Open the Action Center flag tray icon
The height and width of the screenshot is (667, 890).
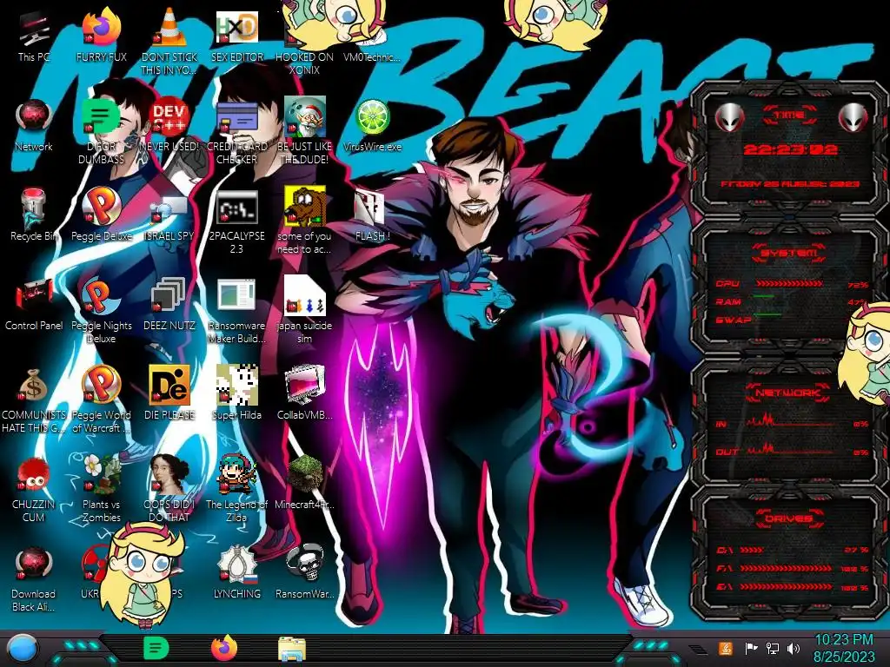751,648
